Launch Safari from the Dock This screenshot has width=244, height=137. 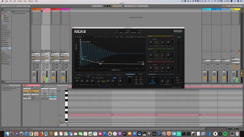26,134
